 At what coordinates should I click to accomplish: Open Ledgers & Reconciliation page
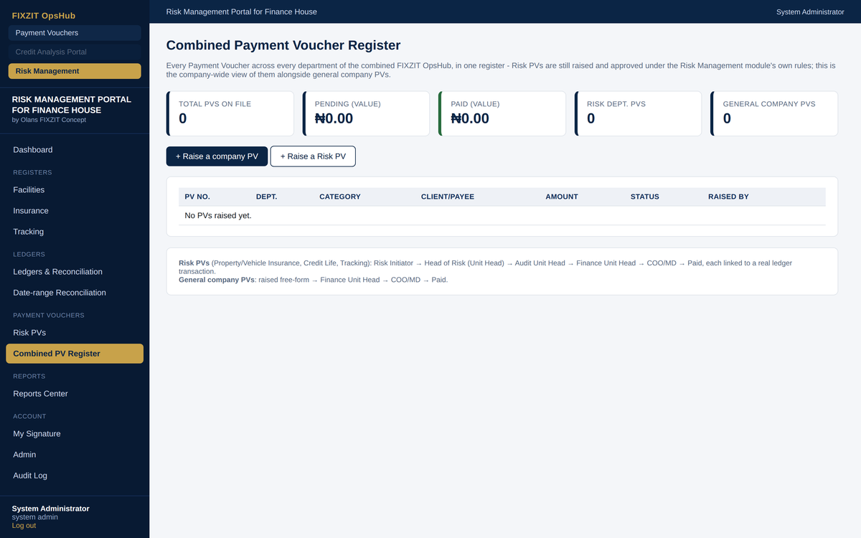[x=75, y=272]
